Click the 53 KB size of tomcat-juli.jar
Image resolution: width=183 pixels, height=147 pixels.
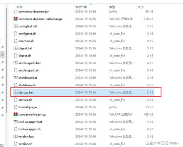point(149,107)
